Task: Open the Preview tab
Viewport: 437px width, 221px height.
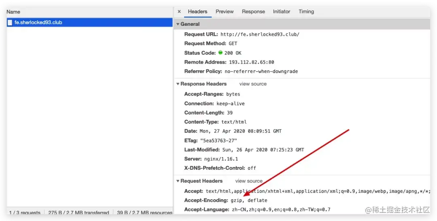Action: pyautogui.click(x=224, y=12)
